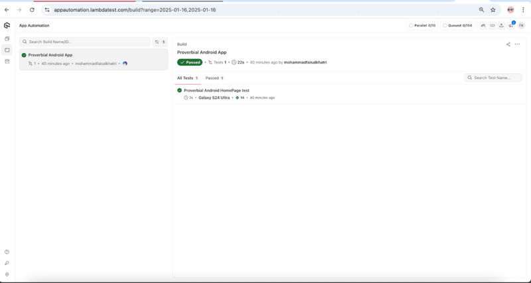This screenshot has height=283, width=531.
Task: Click the clock icon beside 22s
Action: 234,62
